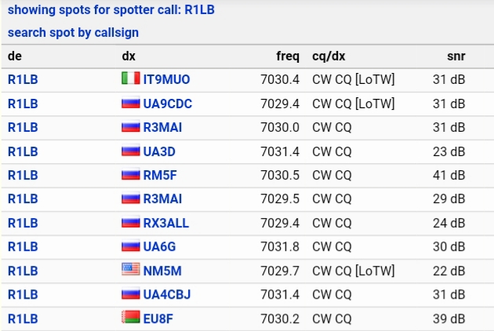The width and height of the screenshot is (494, 331).
Task: Click the R1LB spotter in EU8F row
Action: point(23,318)
